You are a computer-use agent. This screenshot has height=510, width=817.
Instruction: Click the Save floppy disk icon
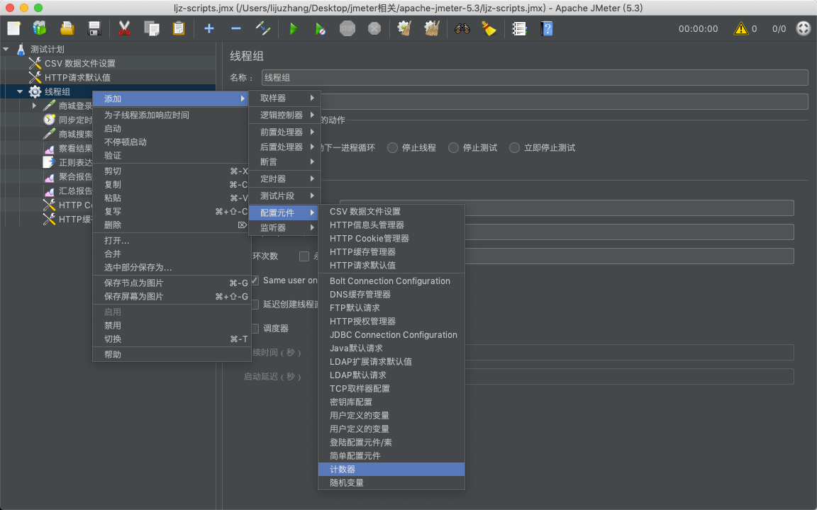pyautogui.click(x=94, y=28)
